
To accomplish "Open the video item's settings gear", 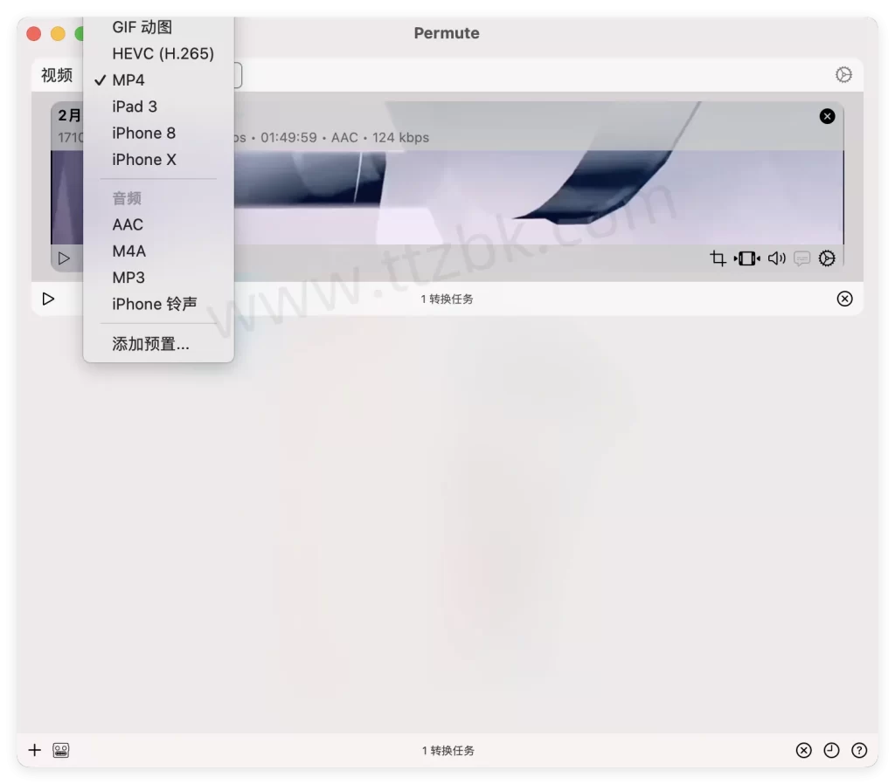I will [x=829, y=258].
